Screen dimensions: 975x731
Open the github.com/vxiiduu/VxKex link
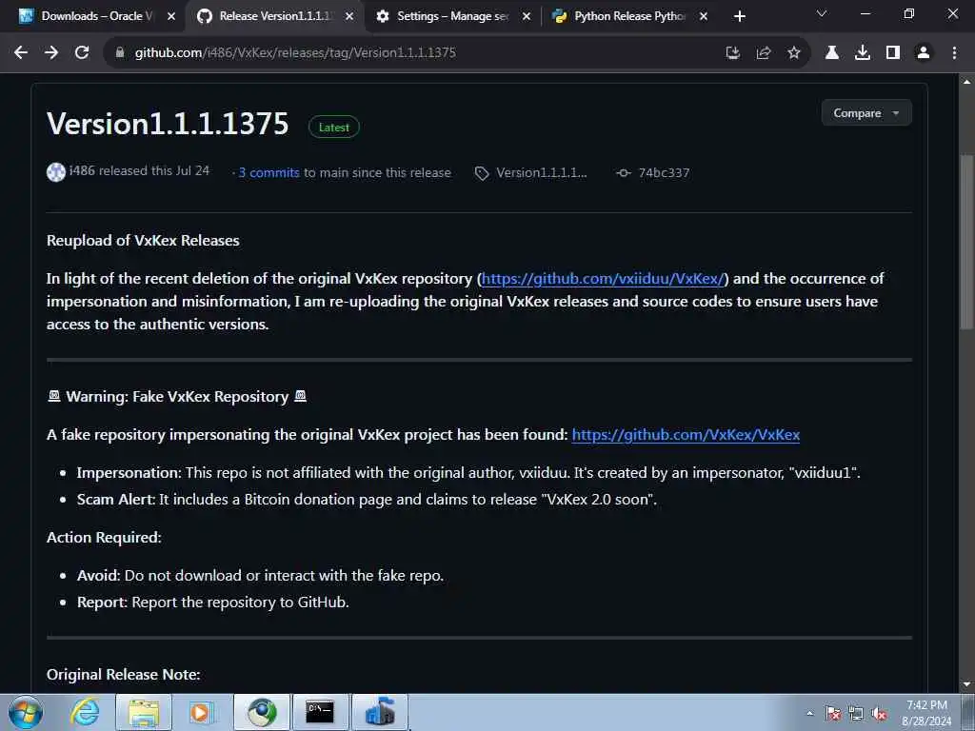tap(603, 279)
